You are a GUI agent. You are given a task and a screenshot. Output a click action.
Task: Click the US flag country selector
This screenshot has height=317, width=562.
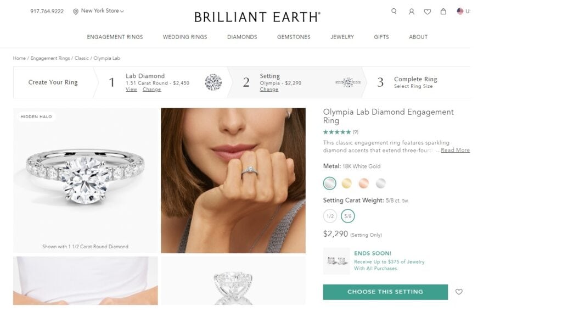pos(461,11)
